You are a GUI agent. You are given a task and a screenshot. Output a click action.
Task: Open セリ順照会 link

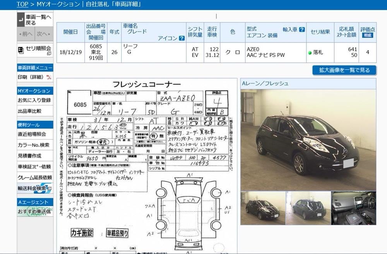tap(35, 50)
